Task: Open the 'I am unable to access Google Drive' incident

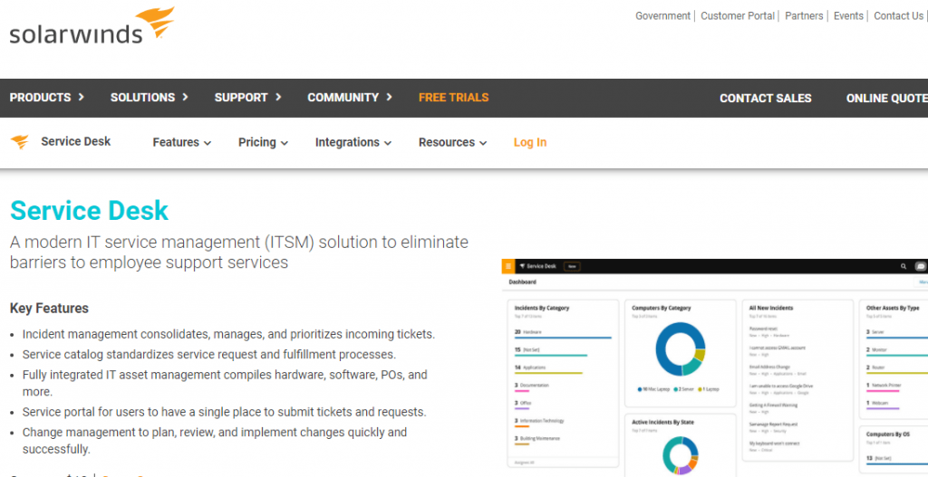Action: [781, 388]
